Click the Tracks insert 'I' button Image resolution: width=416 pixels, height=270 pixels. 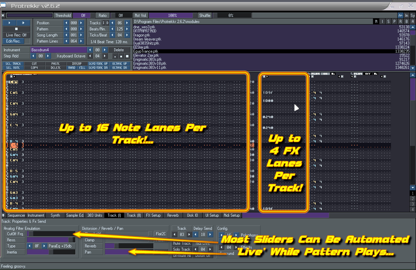click(x=103, y=23)
